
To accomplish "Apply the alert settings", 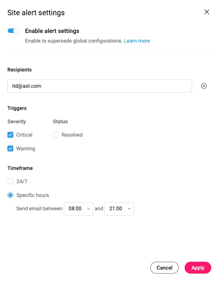I will point(198,268).
